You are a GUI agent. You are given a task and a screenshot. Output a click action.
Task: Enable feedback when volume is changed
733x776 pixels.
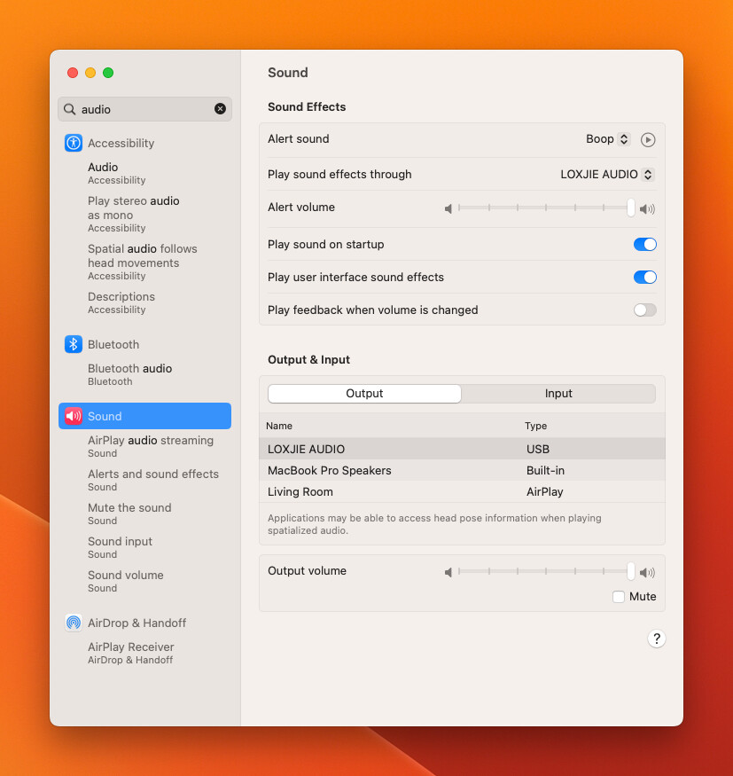click(x=644, y=310)
